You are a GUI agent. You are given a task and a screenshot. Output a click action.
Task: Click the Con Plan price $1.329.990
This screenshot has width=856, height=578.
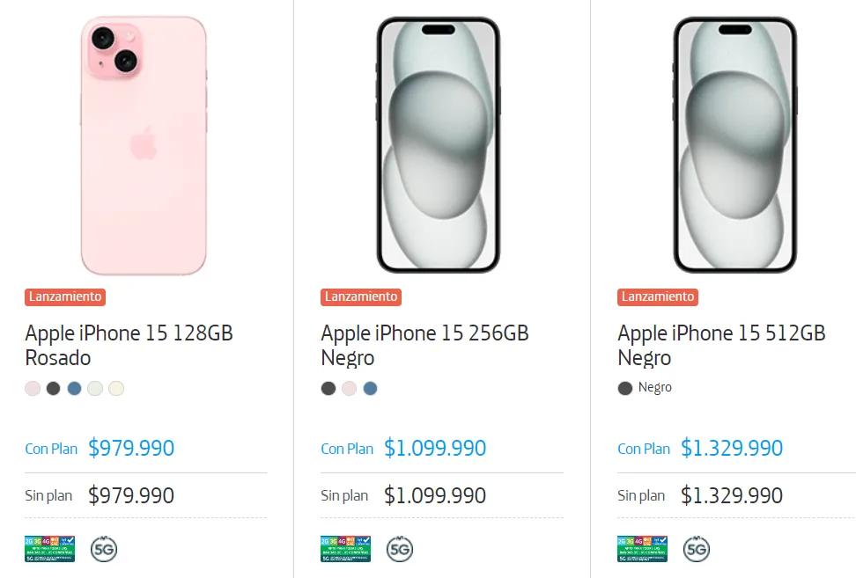[731, 448]
